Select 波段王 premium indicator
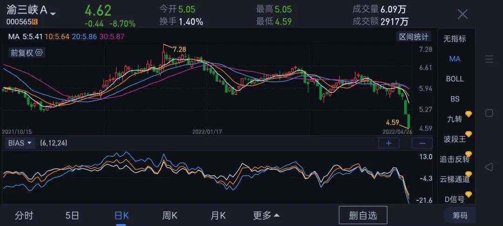Image resolution: width=503 pixels, height=226 pixels. point(455,139)
